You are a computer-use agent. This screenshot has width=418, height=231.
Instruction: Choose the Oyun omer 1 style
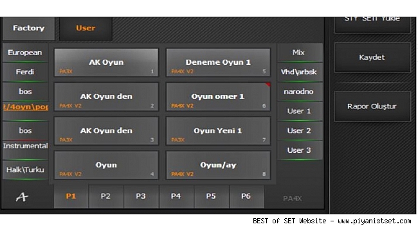[218, 97]
